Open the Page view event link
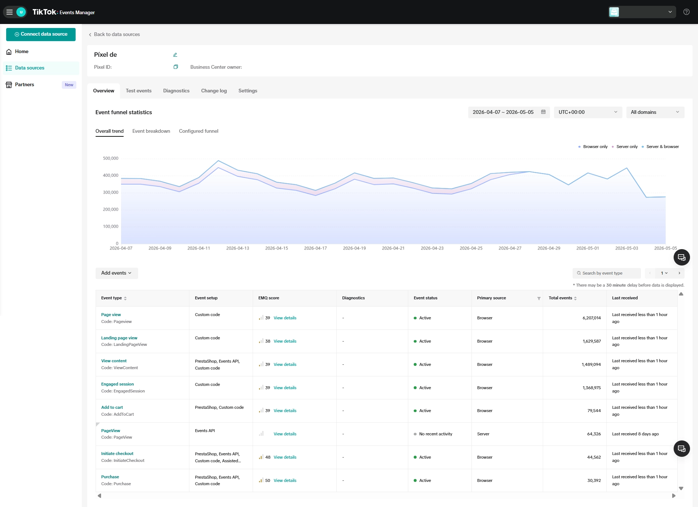The width and height of the screenshot is (698, 507). point(111,315)
